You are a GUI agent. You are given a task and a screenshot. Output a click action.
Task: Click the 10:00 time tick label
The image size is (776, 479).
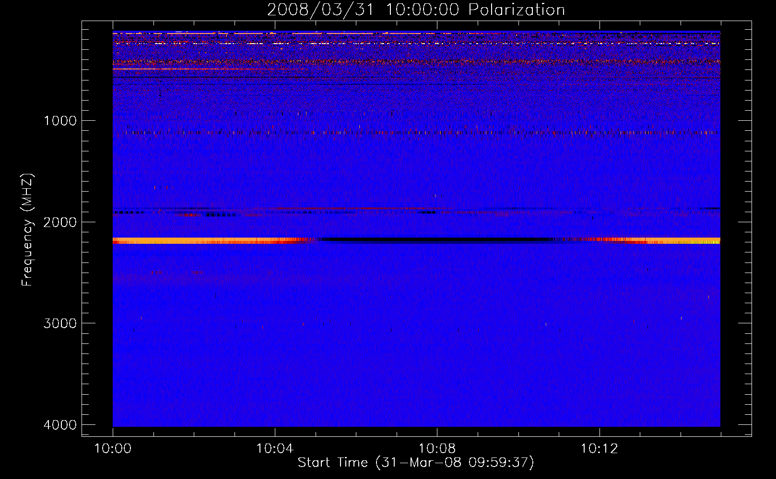click(113, 449)
